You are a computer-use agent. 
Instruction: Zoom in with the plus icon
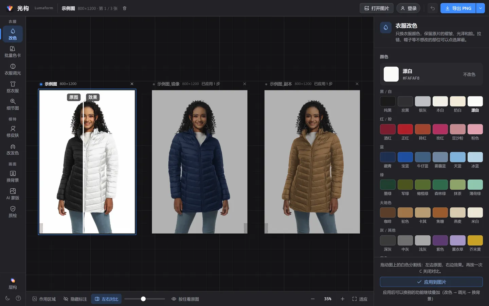tap(343, 299)
